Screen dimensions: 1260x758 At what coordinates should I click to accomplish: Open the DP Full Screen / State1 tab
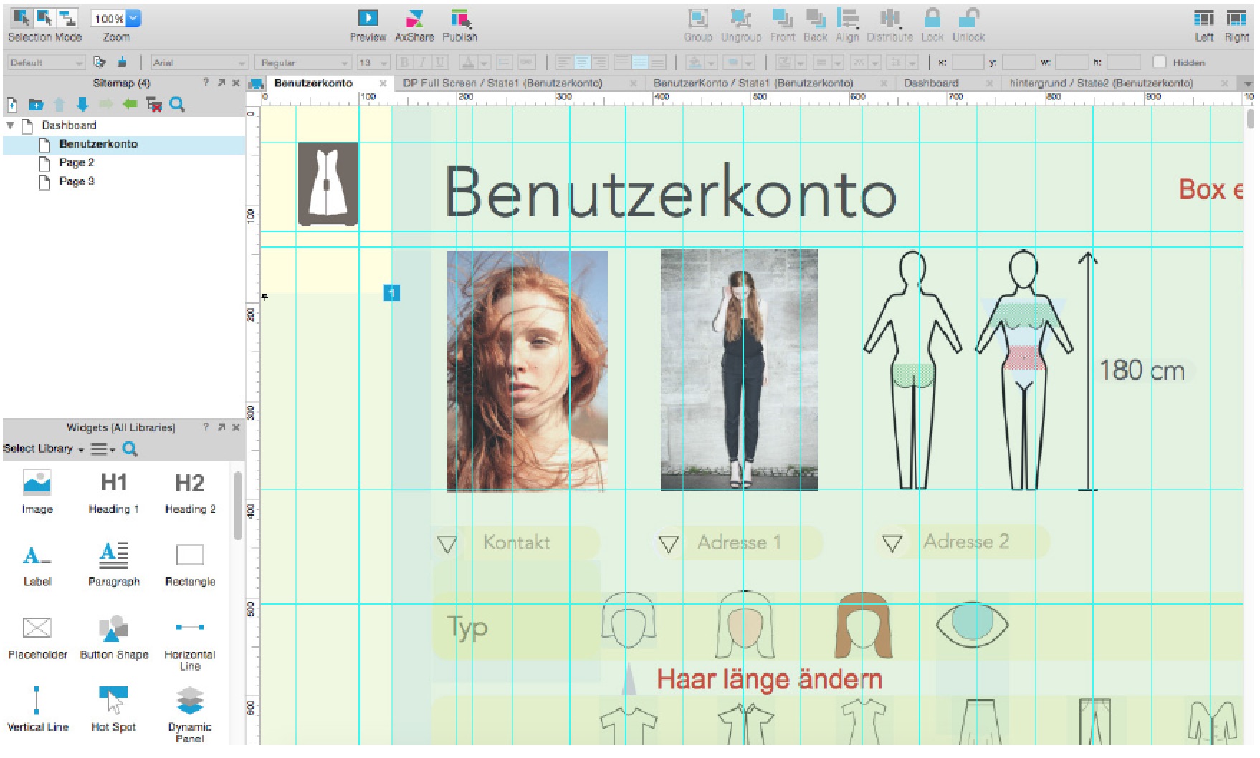click(502, 83)
